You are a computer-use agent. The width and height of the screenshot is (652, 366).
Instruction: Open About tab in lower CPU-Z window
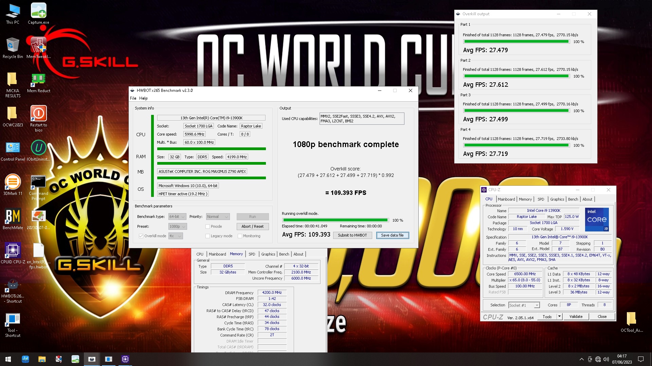click(298, 254)
